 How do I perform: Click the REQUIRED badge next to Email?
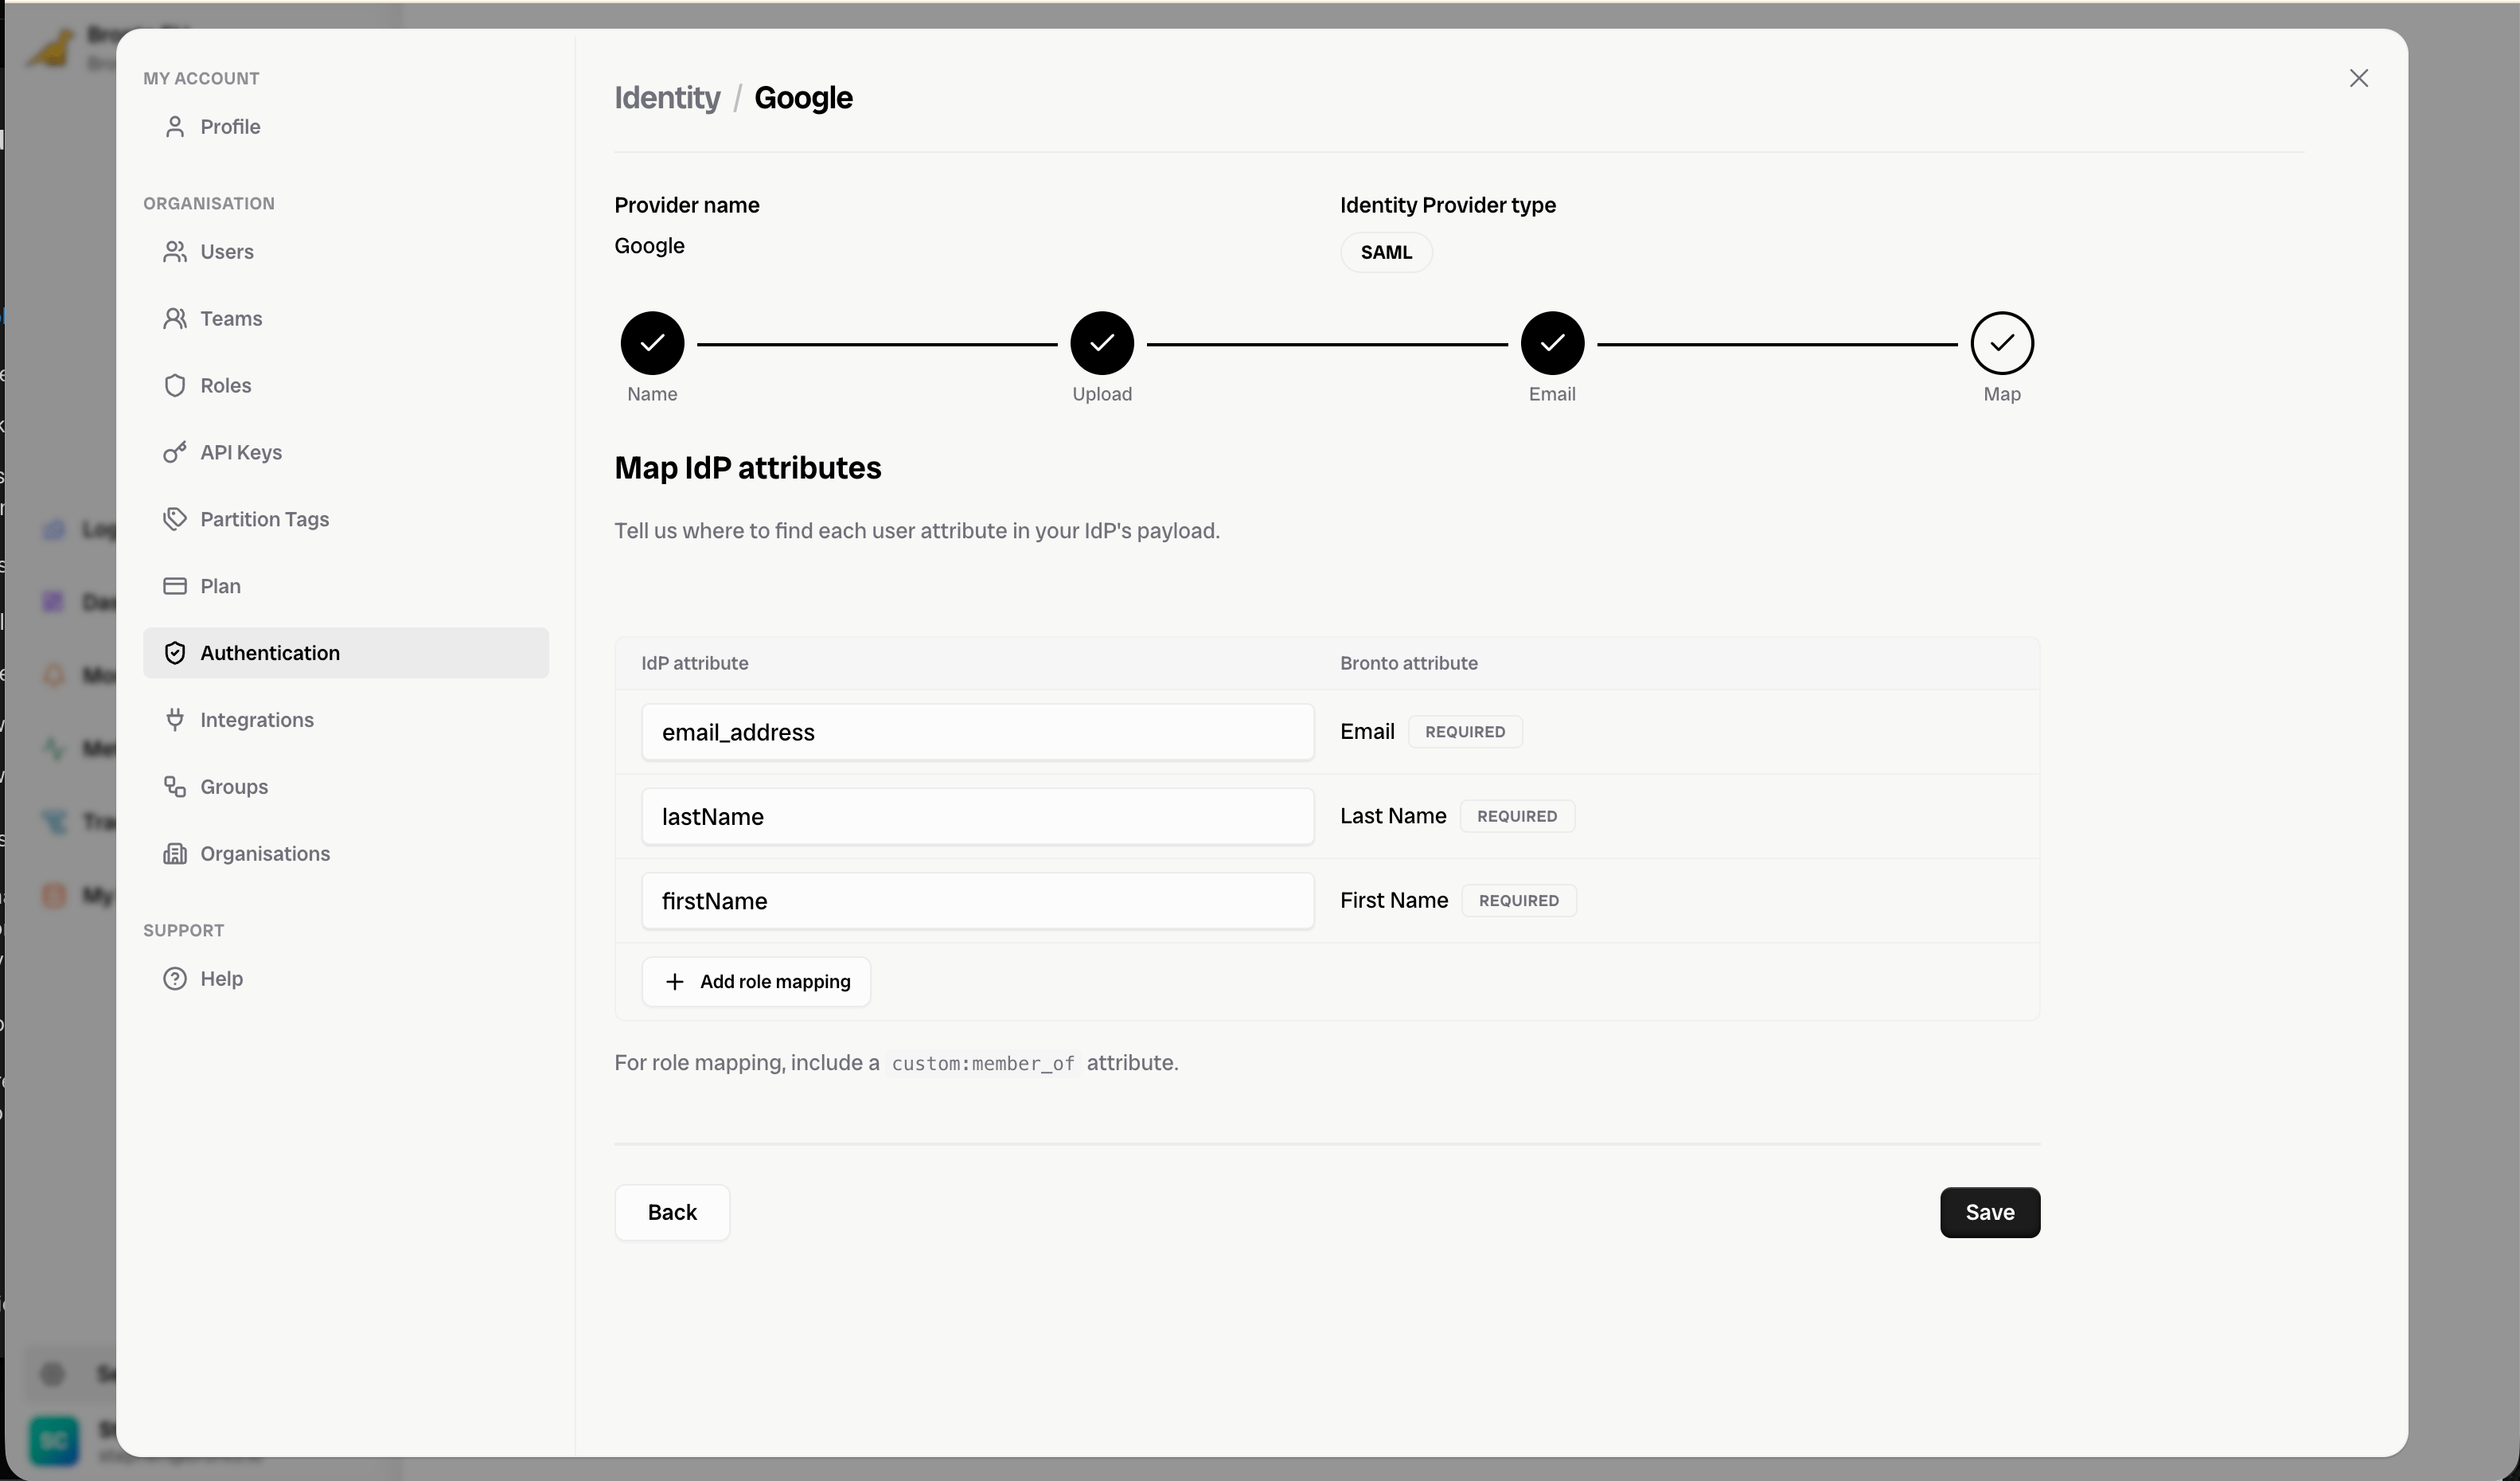point(1465,732)
